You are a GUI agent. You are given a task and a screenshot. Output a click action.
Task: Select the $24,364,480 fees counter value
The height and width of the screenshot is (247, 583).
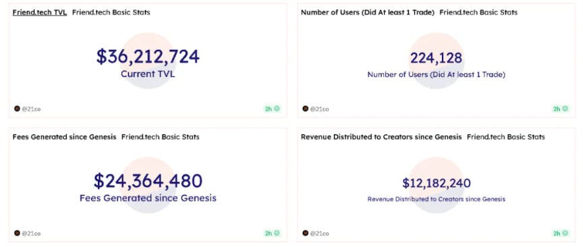[x=148, y=181]
